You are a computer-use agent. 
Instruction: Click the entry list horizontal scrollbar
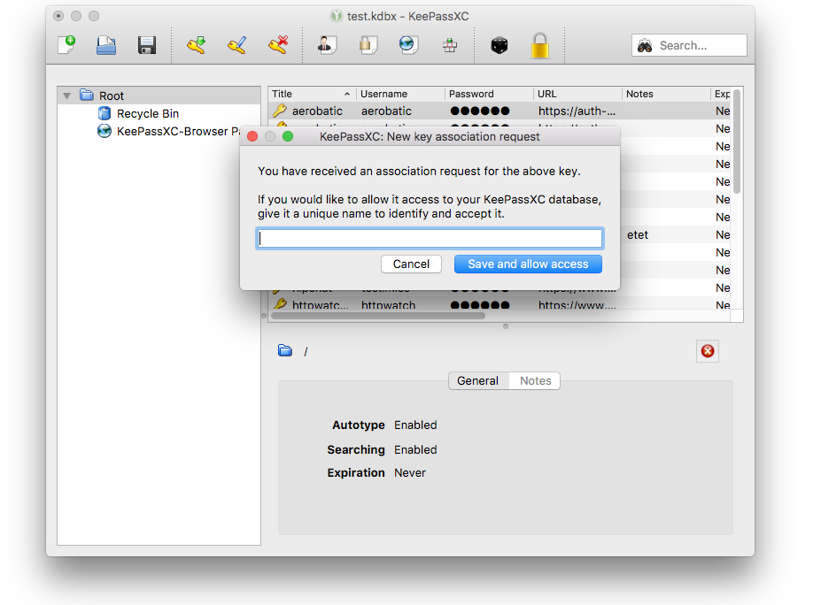(x=378, y=315)
